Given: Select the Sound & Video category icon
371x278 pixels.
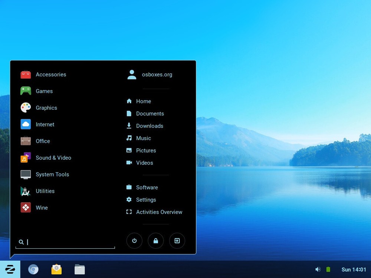Looking at the screenshot, I should (25, 158).
